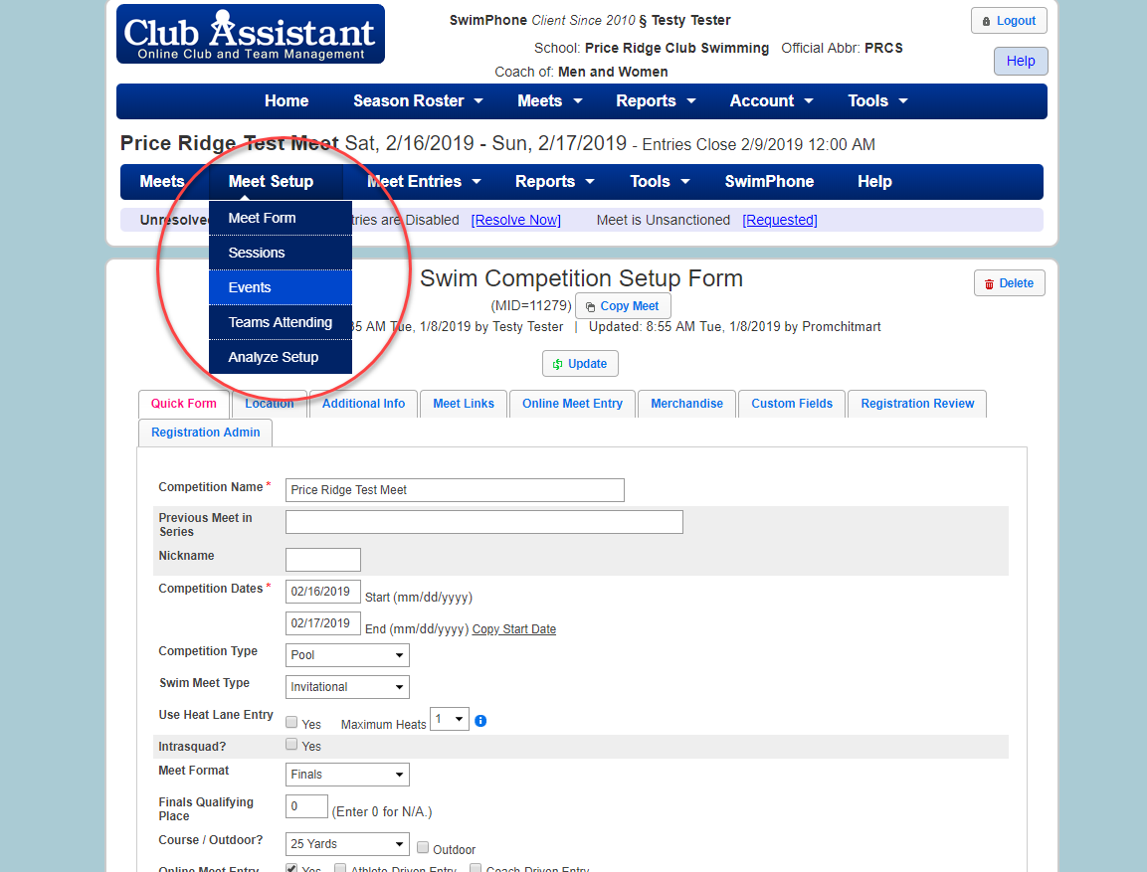This screenshot has height=872, width=1147.
Task: Go to Home in the main navigation
Action: [x=287, y=100]
